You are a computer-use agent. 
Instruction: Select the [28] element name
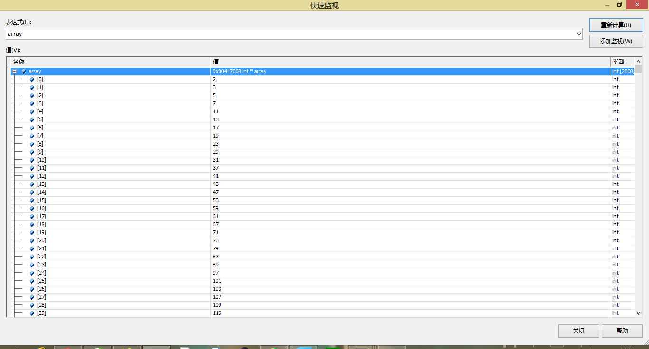pos(41,305)
